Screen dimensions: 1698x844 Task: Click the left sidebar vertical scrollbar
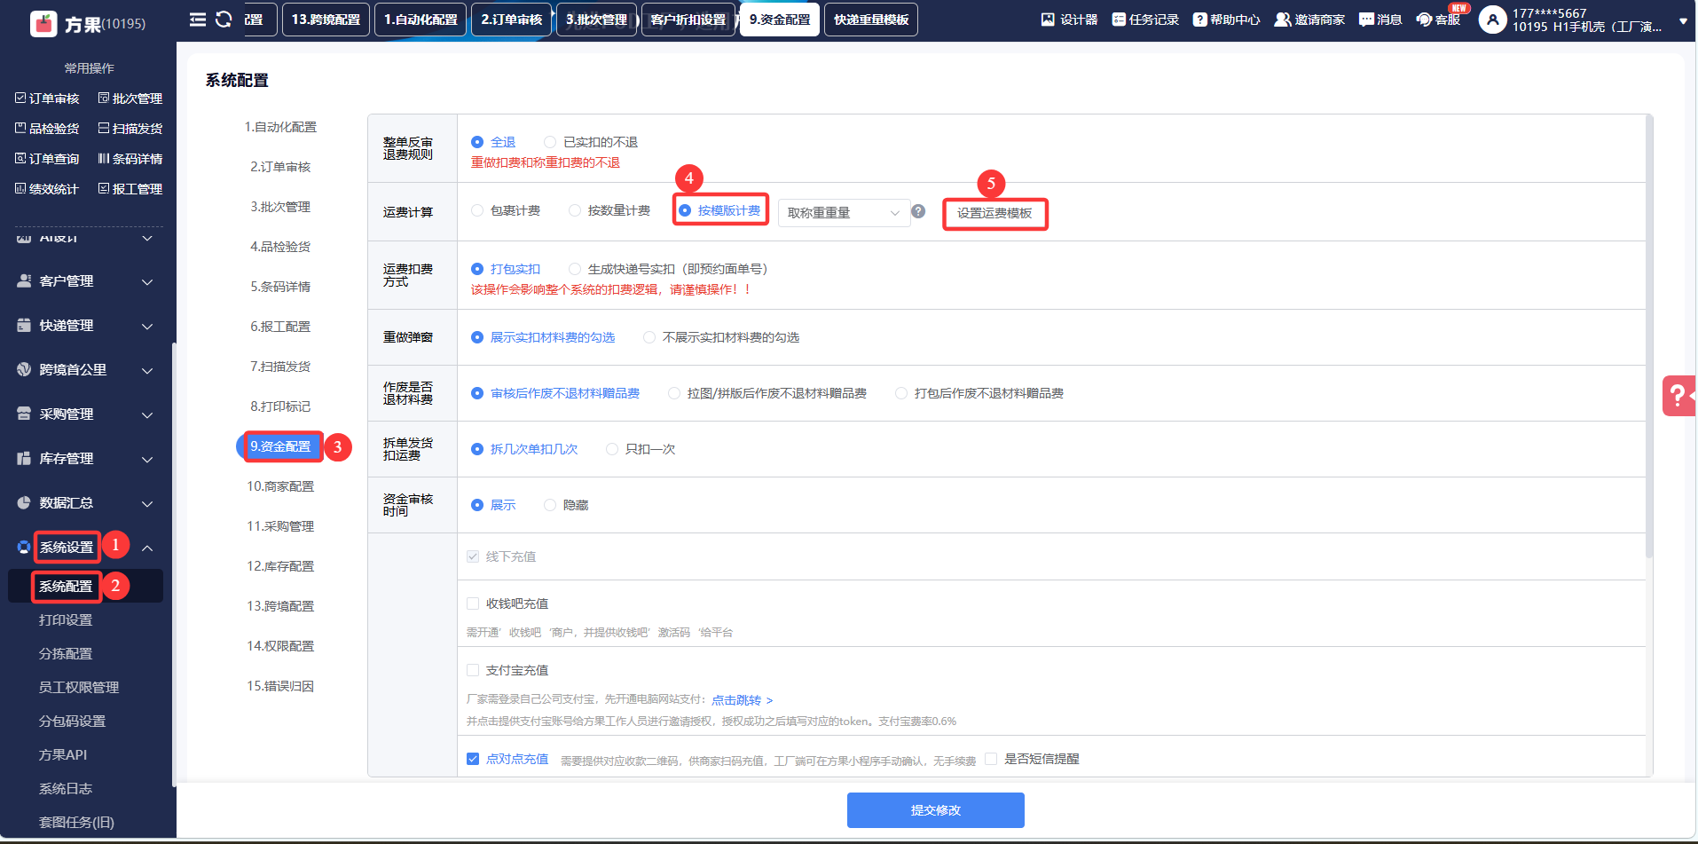pyautogui.click(x=174, y=564)
